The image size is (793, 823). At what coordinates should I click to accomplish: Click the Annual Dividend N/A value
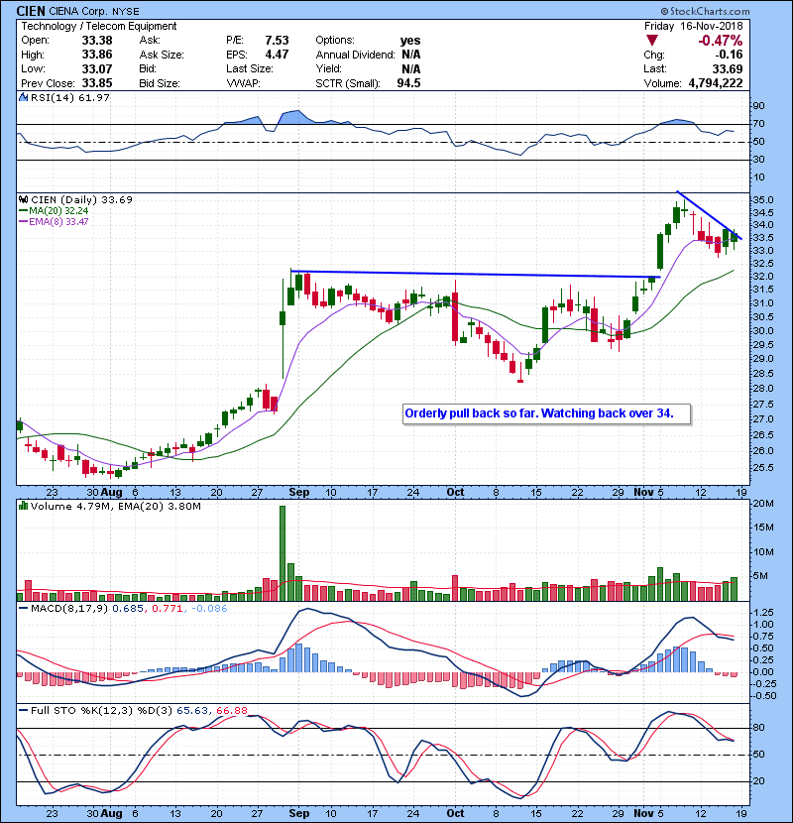click(x=411, y=55)
